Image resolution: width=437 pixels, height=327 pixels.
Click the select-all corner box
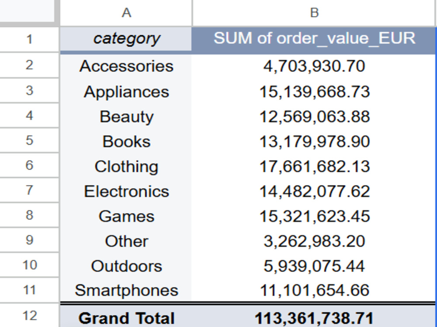tap(27, 11)
